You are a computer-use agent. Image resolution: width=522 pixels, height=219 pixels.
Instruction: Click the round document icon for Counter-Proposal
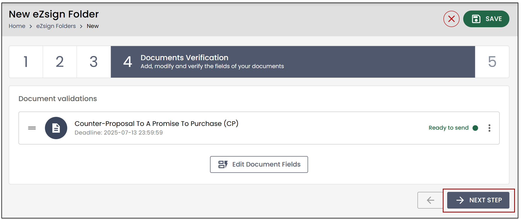pyautogui.click(x=56, y=128)
